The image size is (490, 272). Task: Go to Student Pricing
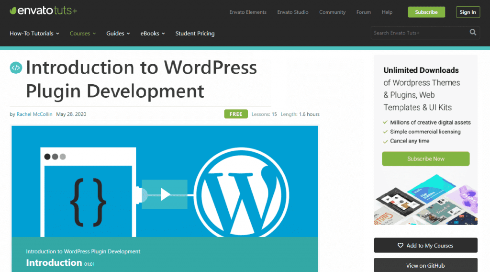point(195,34)
